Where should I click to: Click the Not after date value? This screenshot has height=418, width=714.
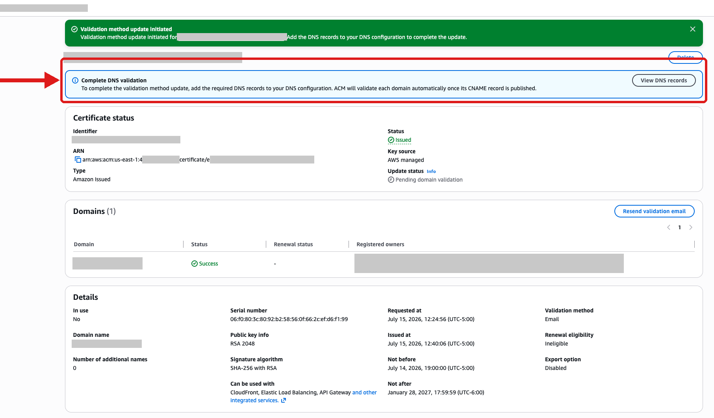[436, 392]
